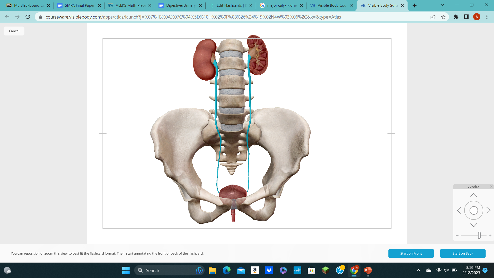
Task: Show hidden icons in the system tray
Action: [x=418, y=270]
